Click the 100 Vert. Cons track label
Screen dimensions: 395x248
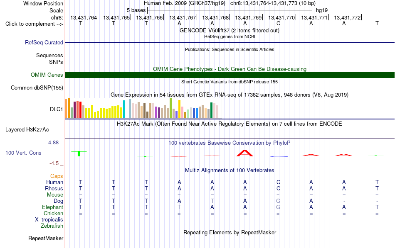click(23, 153)
